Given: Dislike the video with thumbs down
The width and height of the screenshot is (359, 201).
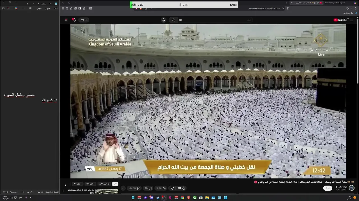Looking at the screenshot, I should [172, 188].
